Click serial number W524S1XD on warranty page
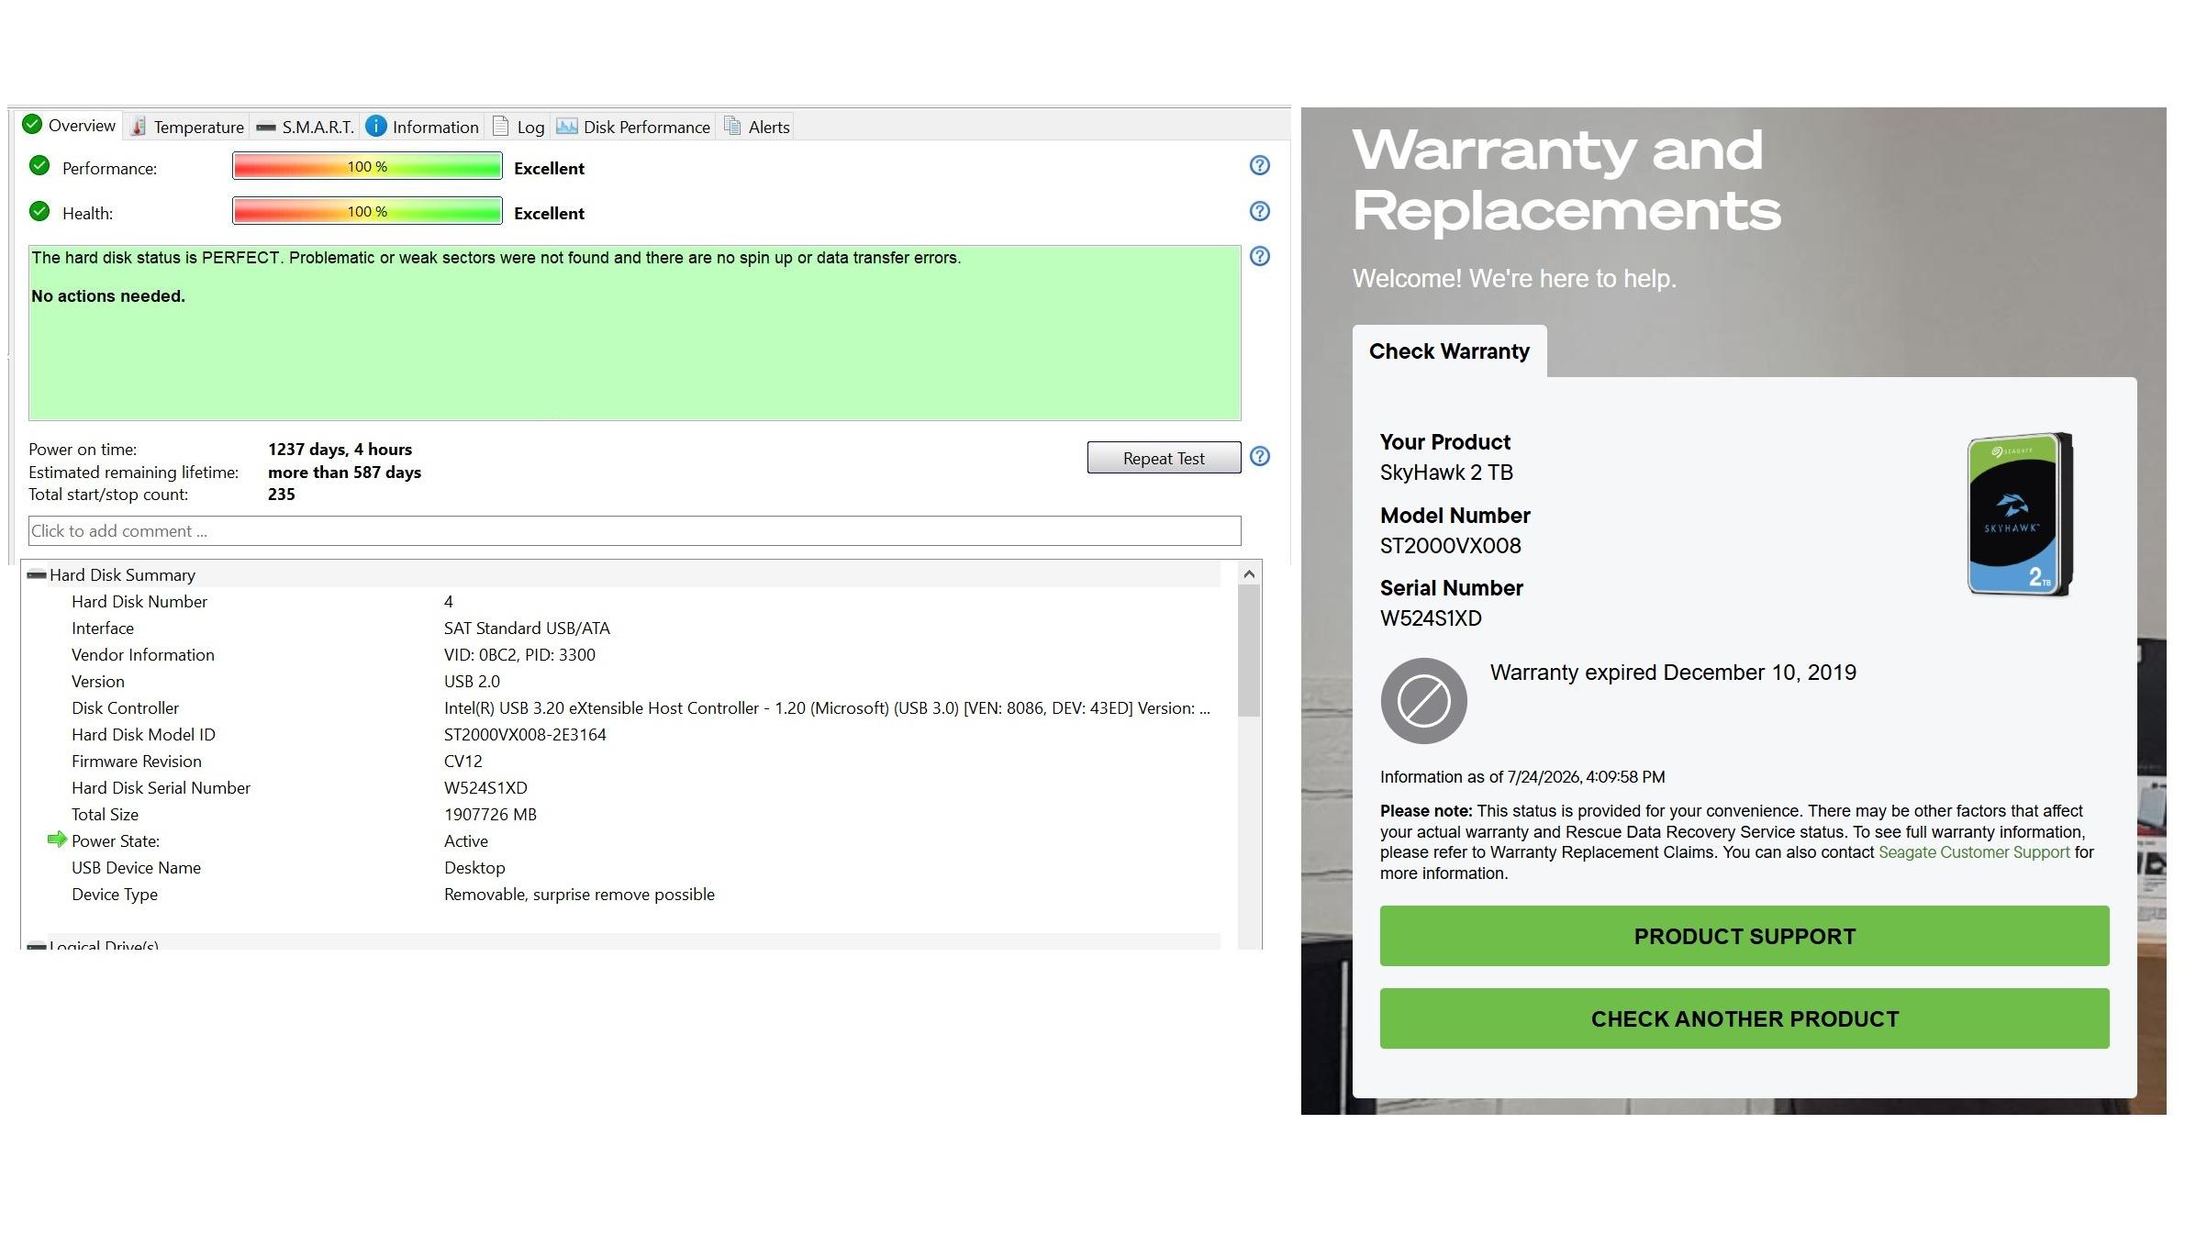The width and height of the screenshot is (2196, 1235). click(1431, 618)
